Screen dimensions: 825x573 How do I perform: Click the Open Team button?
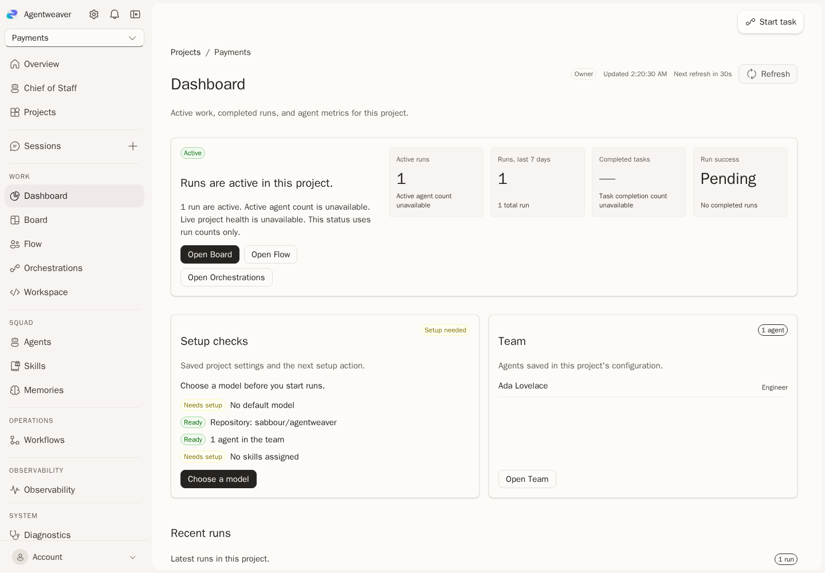527,479
